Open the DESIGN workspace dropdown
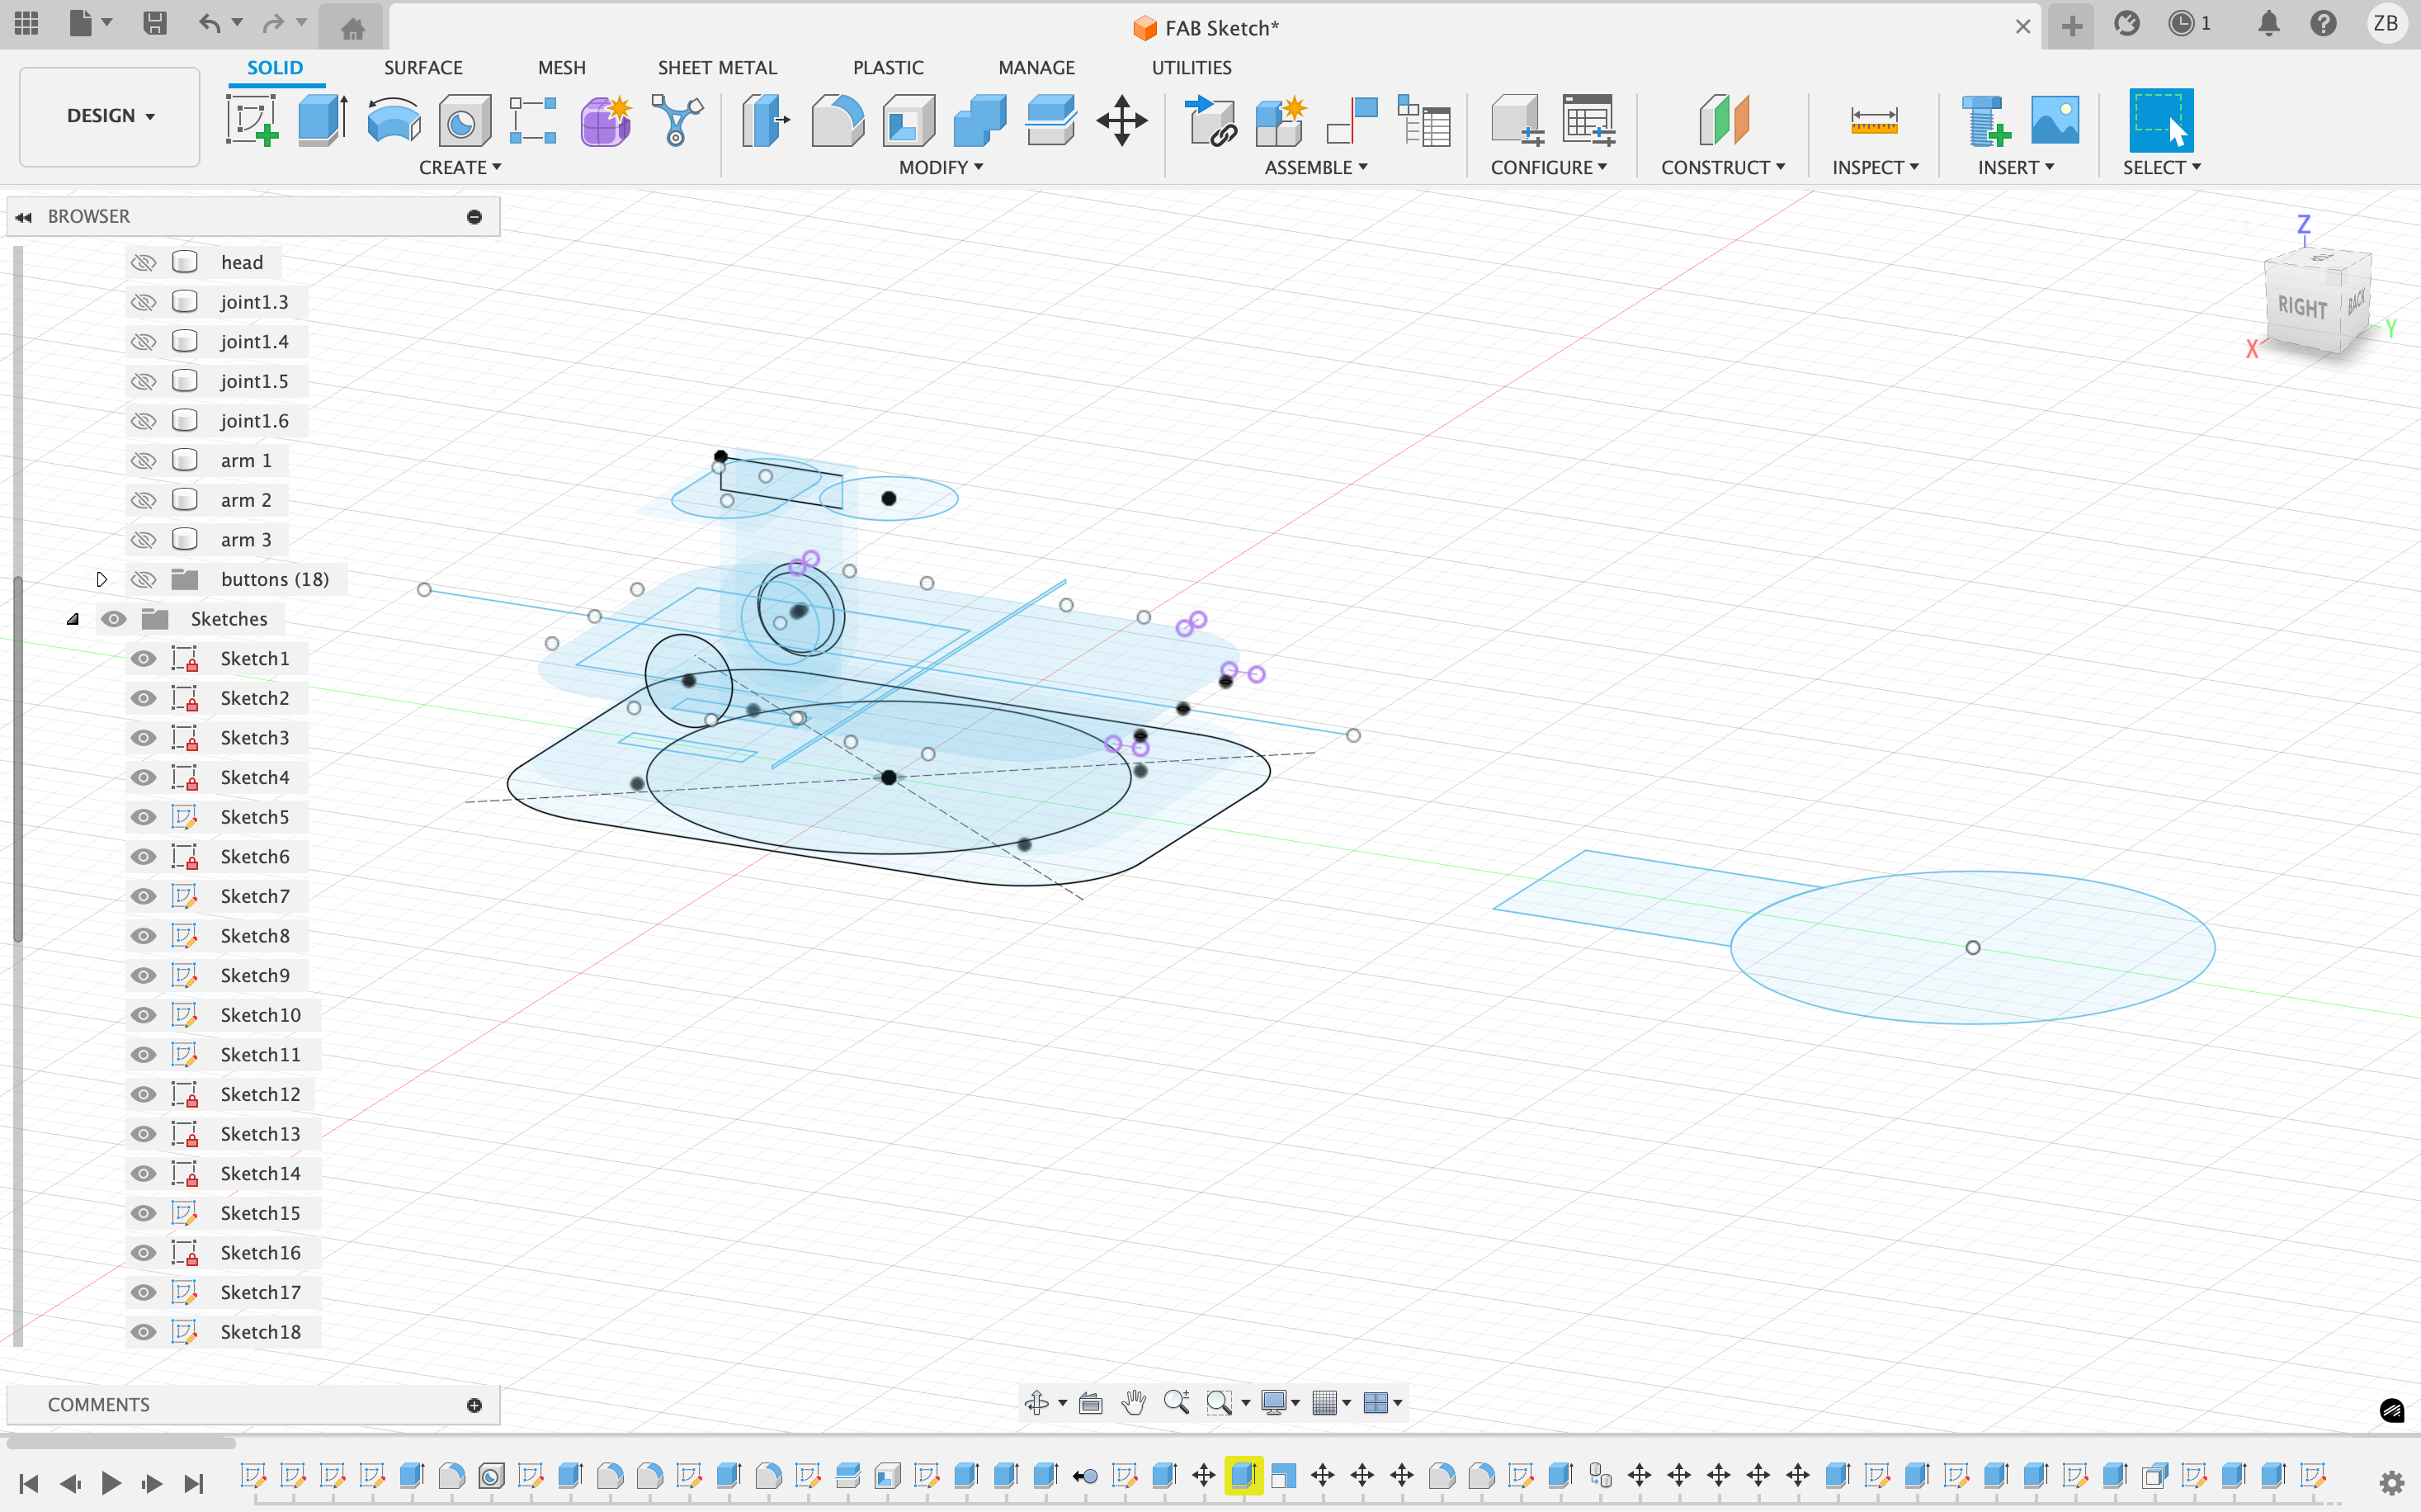The width and height of the screenshot is (2421, 1512). click(x=110, y=116)
